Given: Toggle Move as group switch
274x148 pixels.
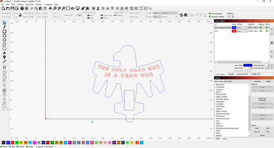Looking at the screenshot, I should tap(210, 13).
